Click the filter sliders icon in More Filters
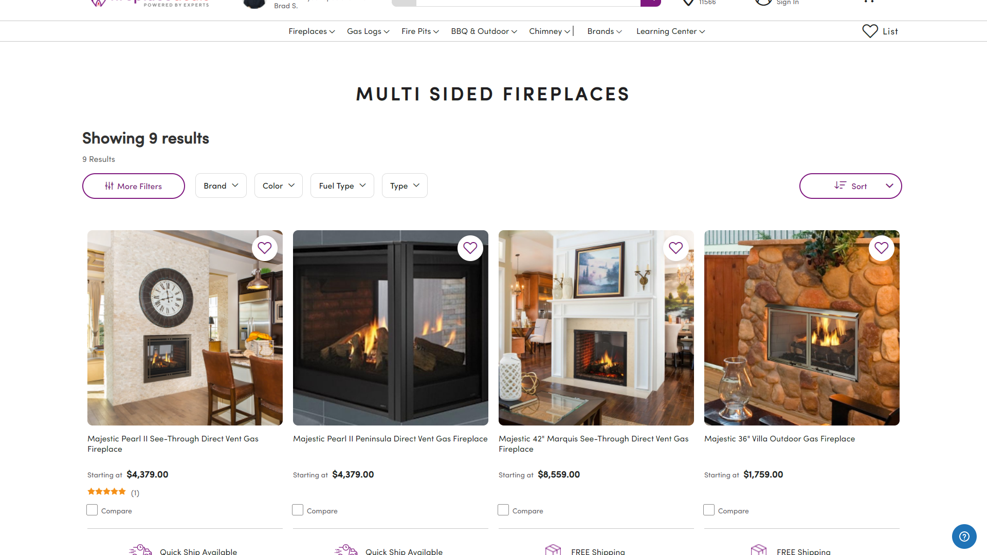Image resolution: width=987 pixels, height=555 pixels. pos(109,186)
